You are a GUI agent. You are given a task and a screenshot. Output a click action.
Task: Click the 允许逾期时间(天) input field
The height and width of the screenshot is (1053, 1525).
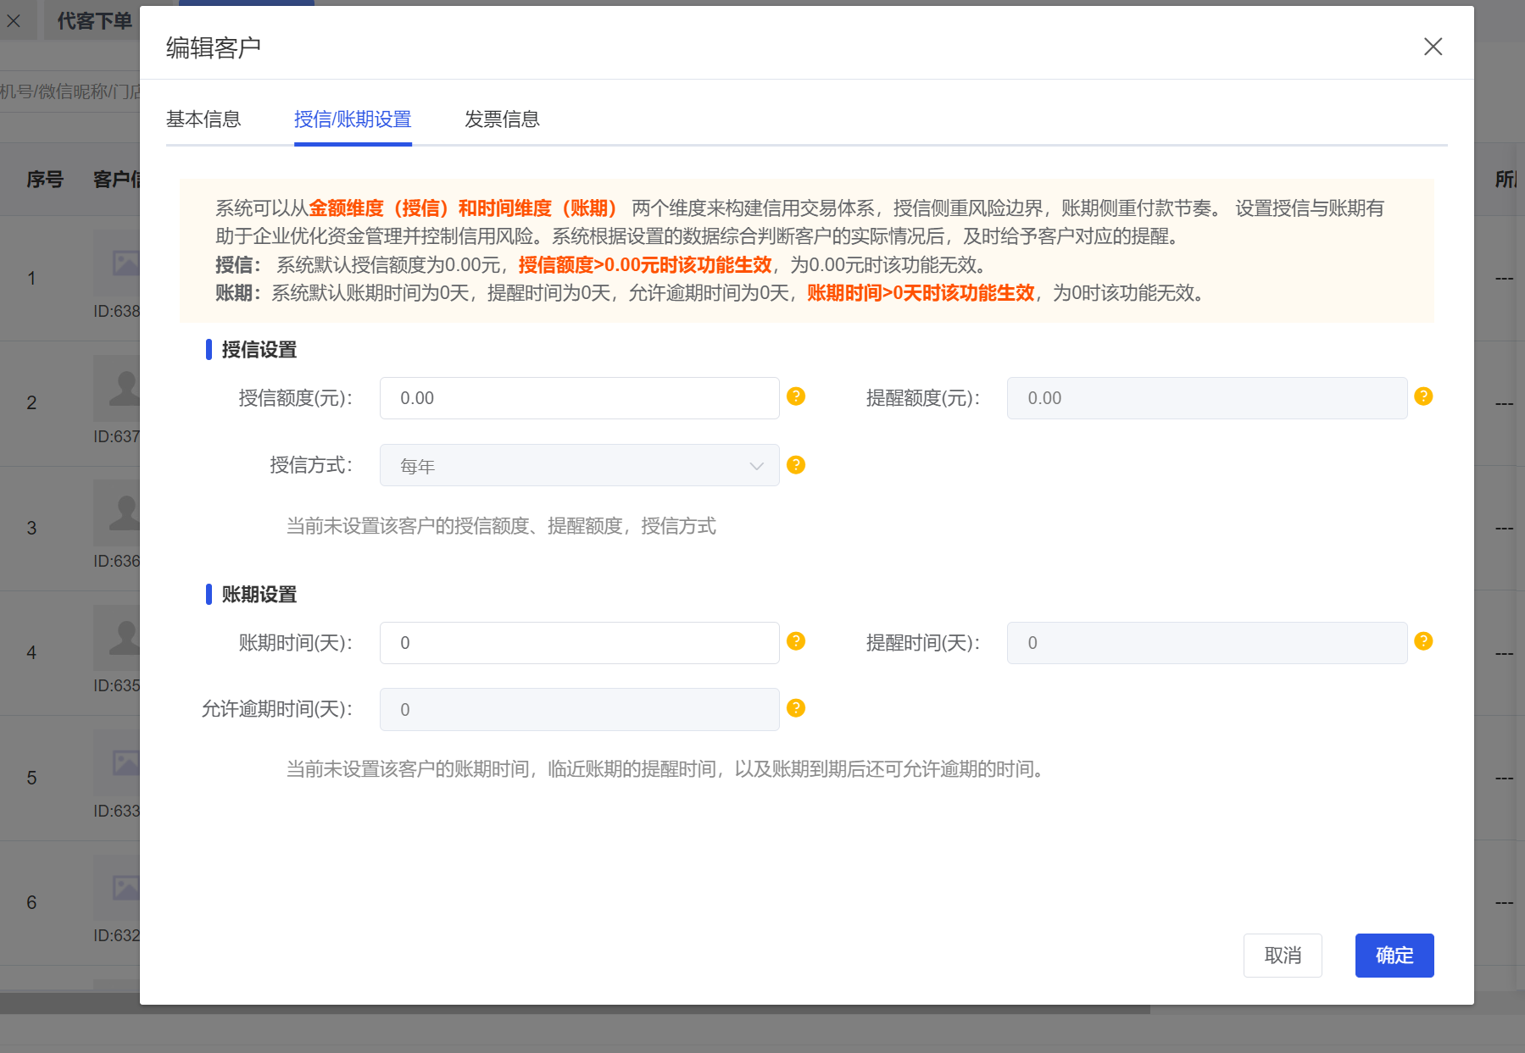click(579, 710)
